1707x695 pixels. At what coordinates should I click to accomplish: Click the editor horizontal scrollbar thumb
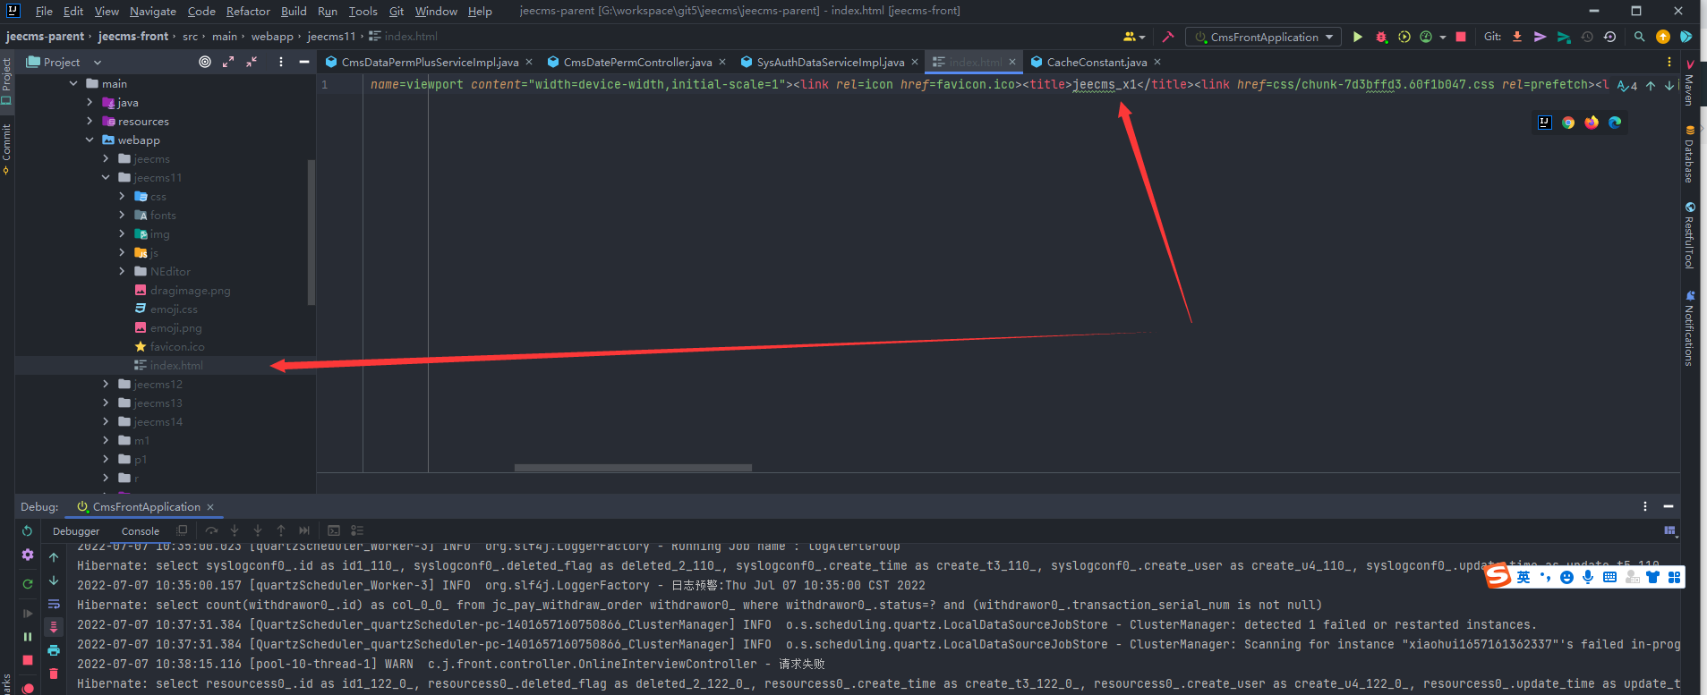pyautogui.click(x=633, y=467)
